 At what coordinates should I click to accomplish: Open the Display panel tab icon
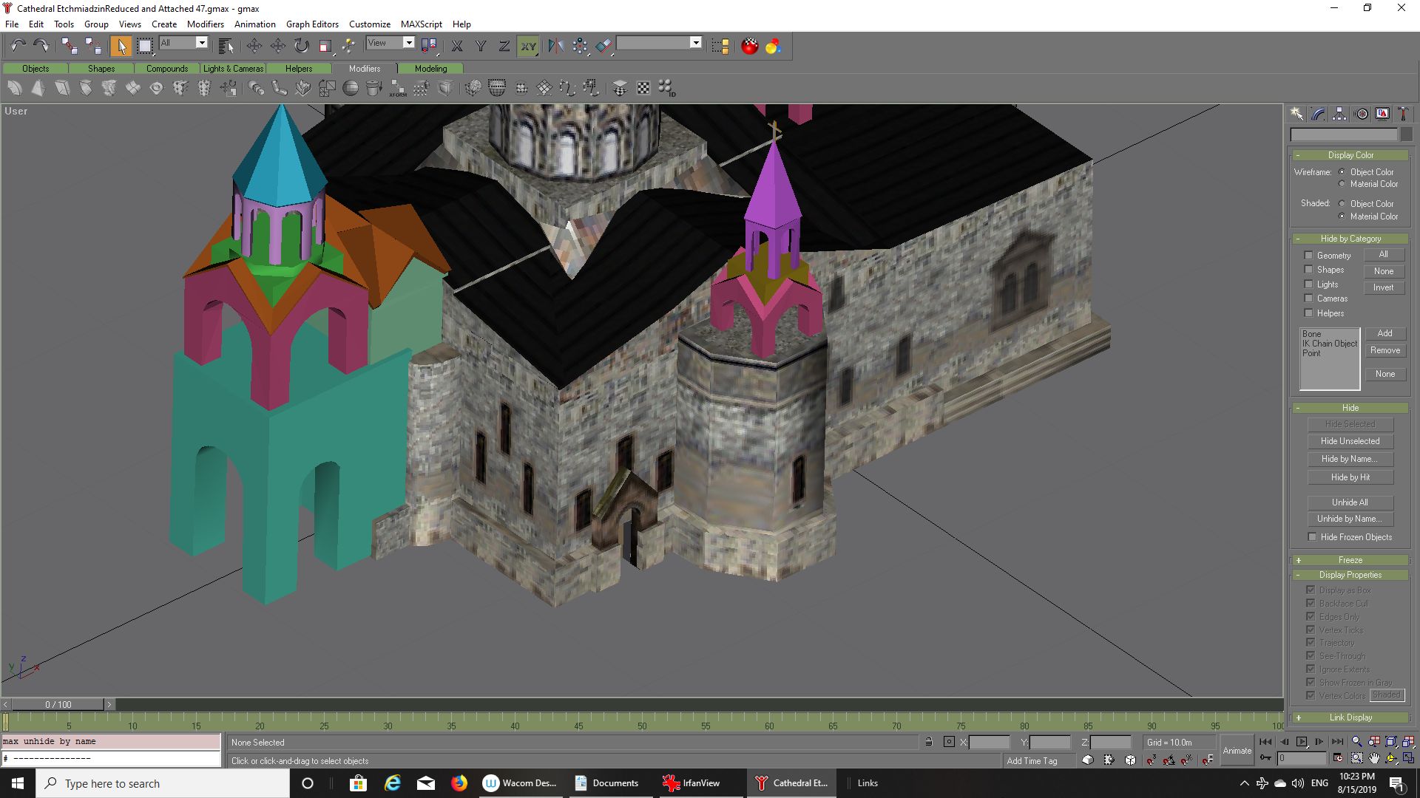1382,114
